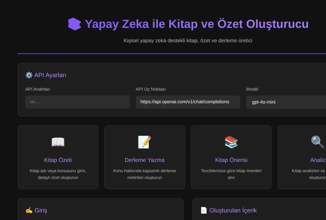Image resolution: width=326 pixels, height=220 pixels.
Task: Focus the API Anahtarı sk-... input field
Action: coord(77,102)
